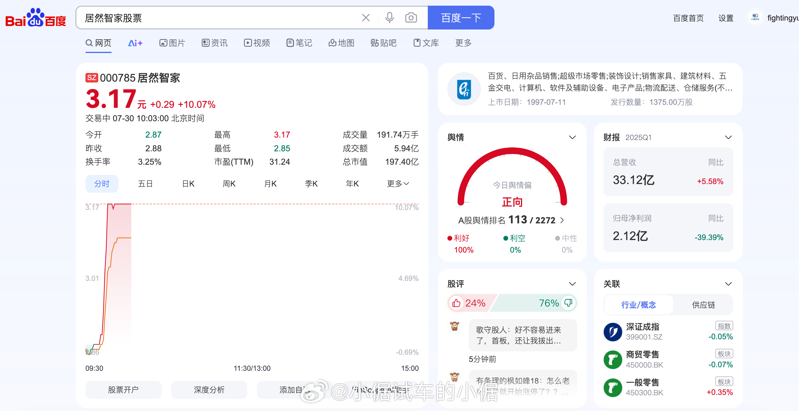Clear the search box with X icon
799x411 pixels.
[x=366, y=18]
